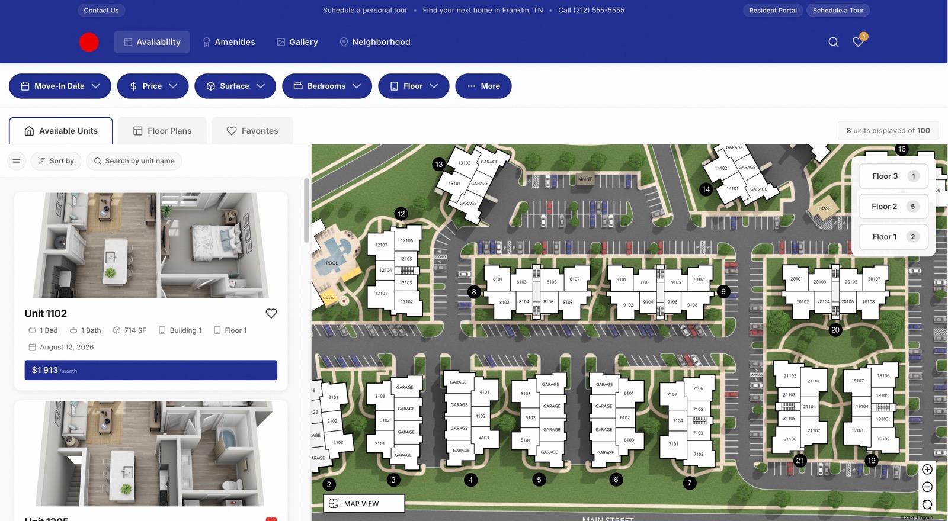Click the red circle site logo
Image resolution: width=948 pixels, height=521 pixels.
click(89, 42)
